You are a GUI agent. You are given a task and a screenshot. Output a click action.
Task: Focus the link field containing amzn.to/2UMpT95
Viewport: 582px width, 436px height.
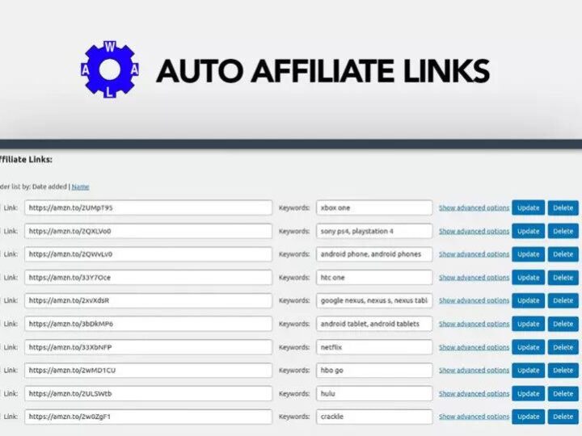pos(149,208)
